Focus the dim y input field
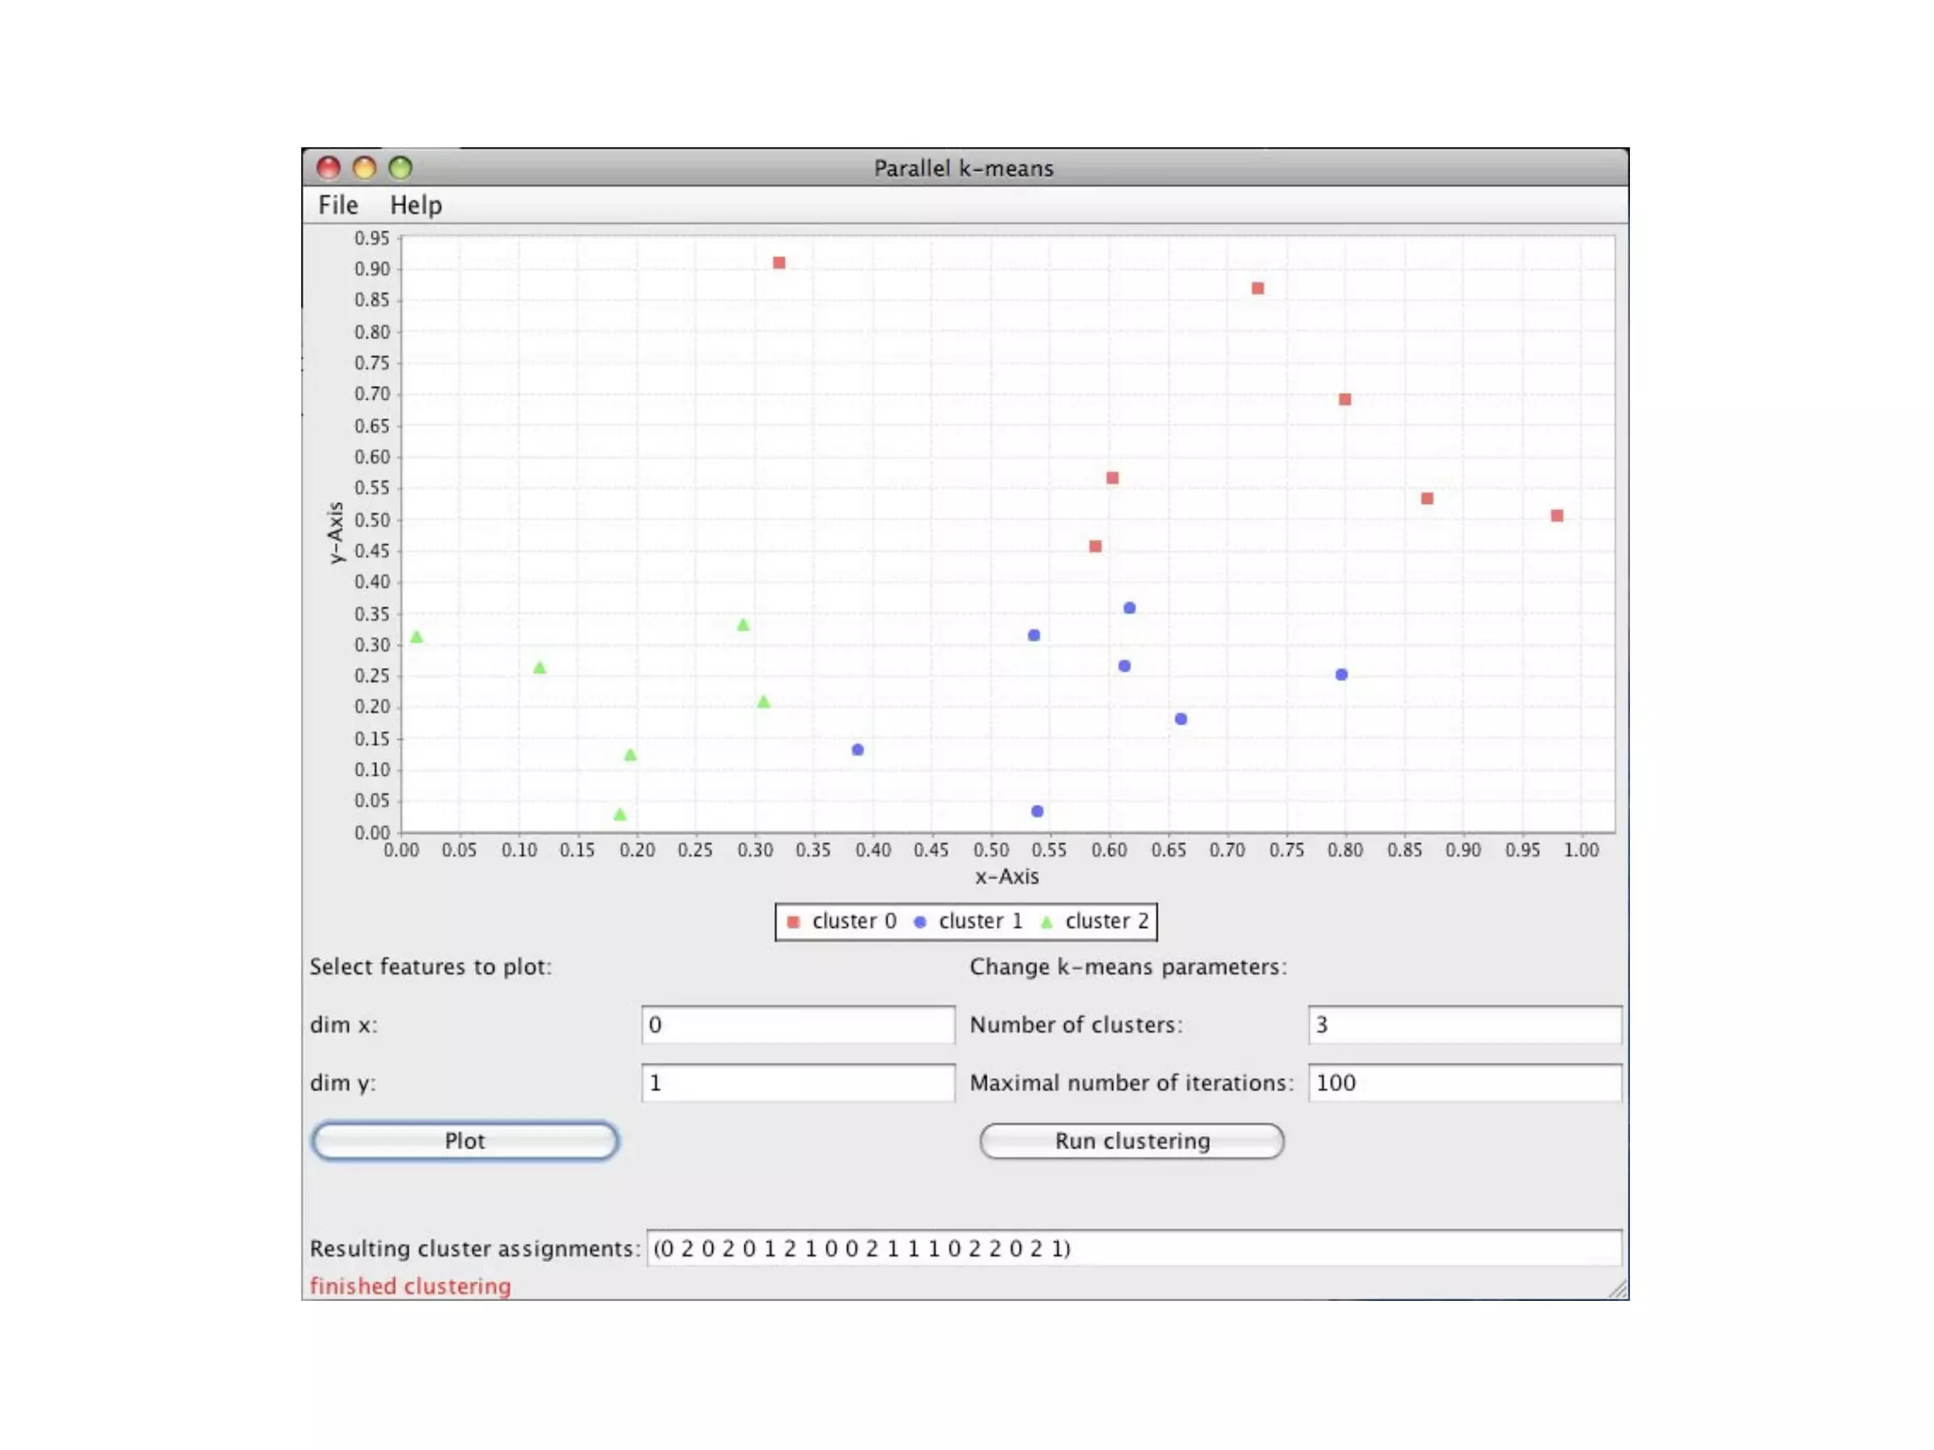This screenshot has height=1450, width=1934. 797,1082
